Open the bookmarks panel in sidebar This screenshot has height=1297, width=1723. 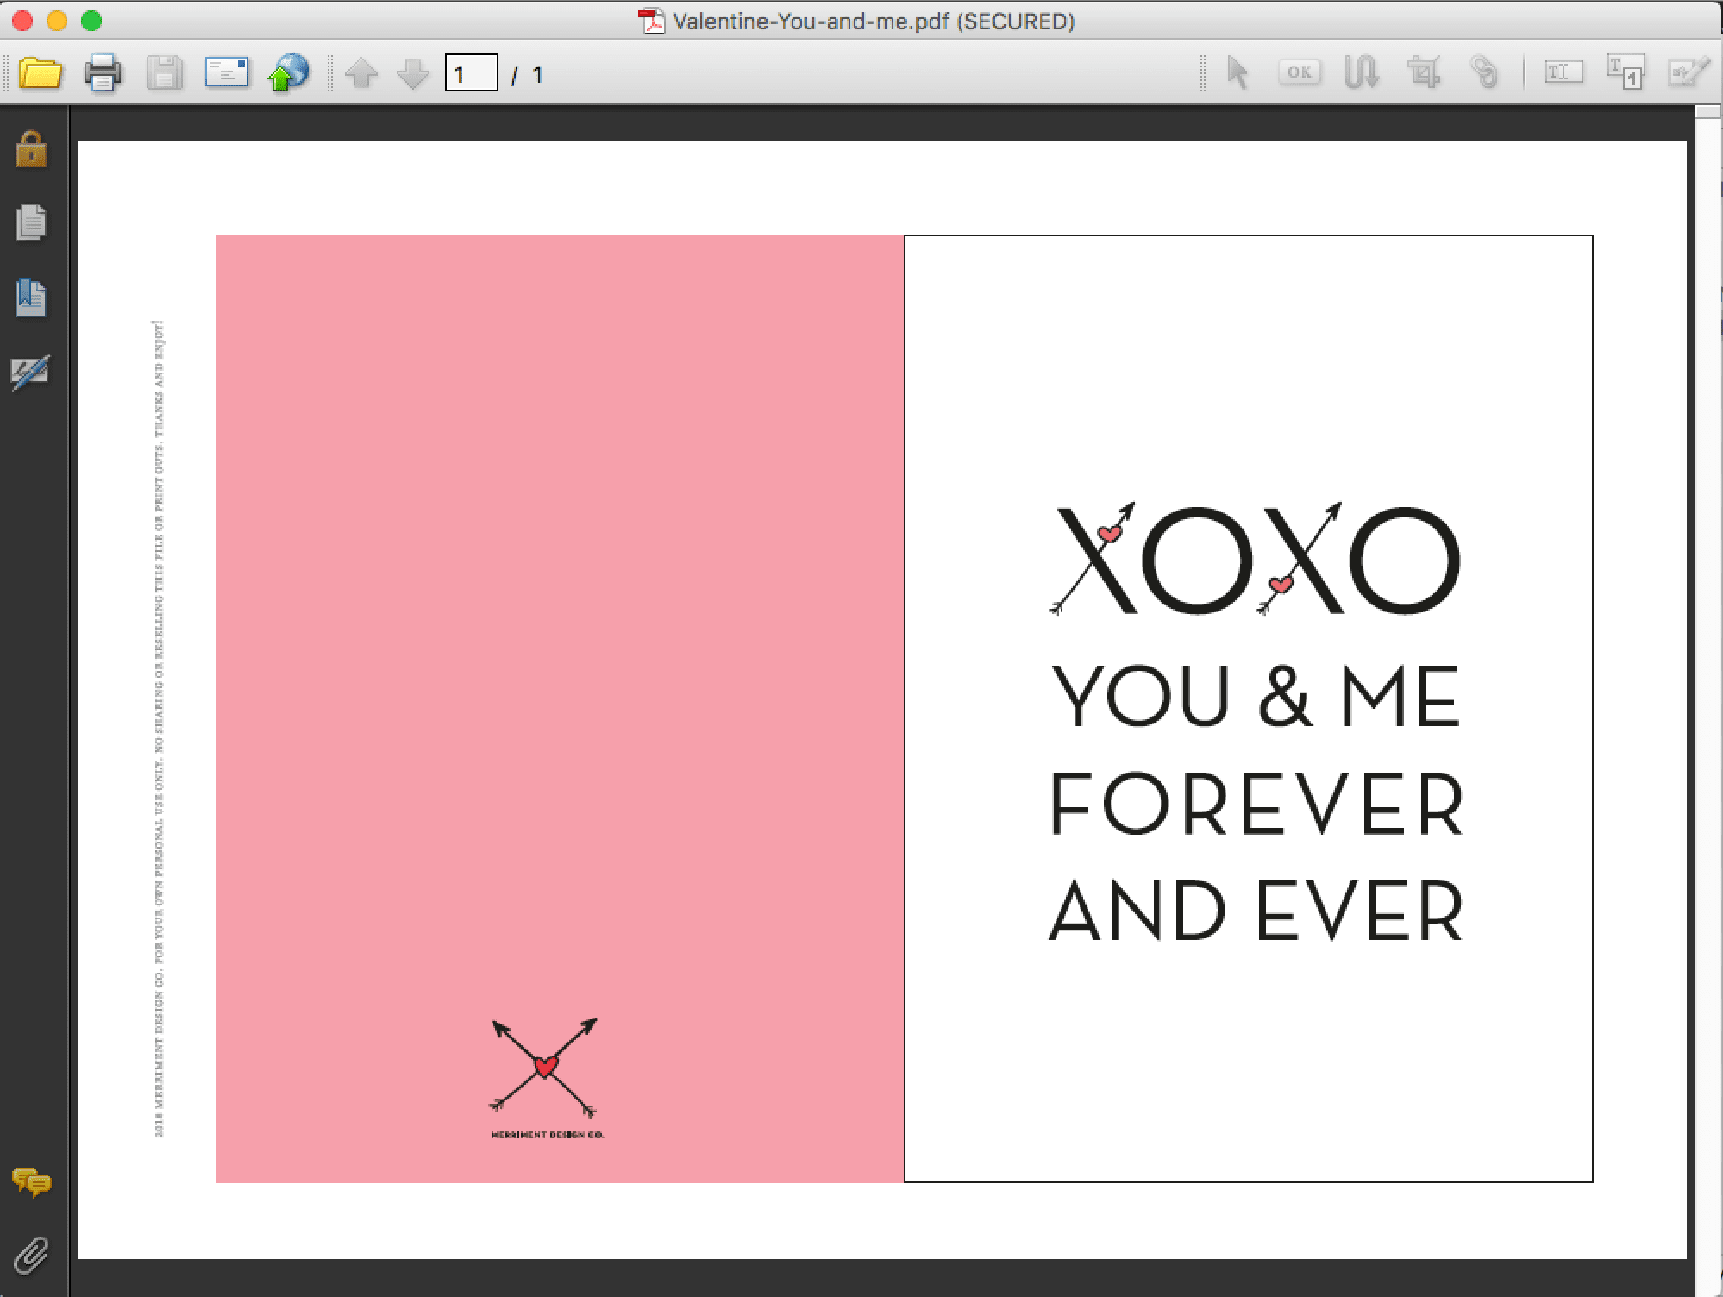pyautogui.click(x=31, y=298)
